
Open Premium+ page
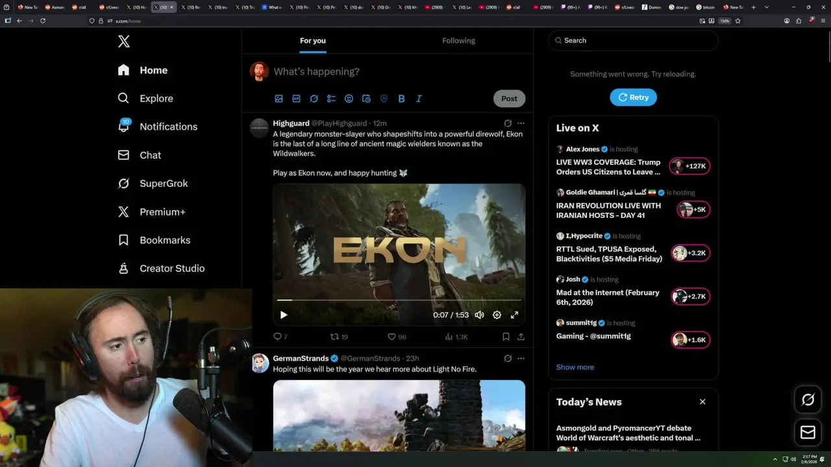[151, 211]
